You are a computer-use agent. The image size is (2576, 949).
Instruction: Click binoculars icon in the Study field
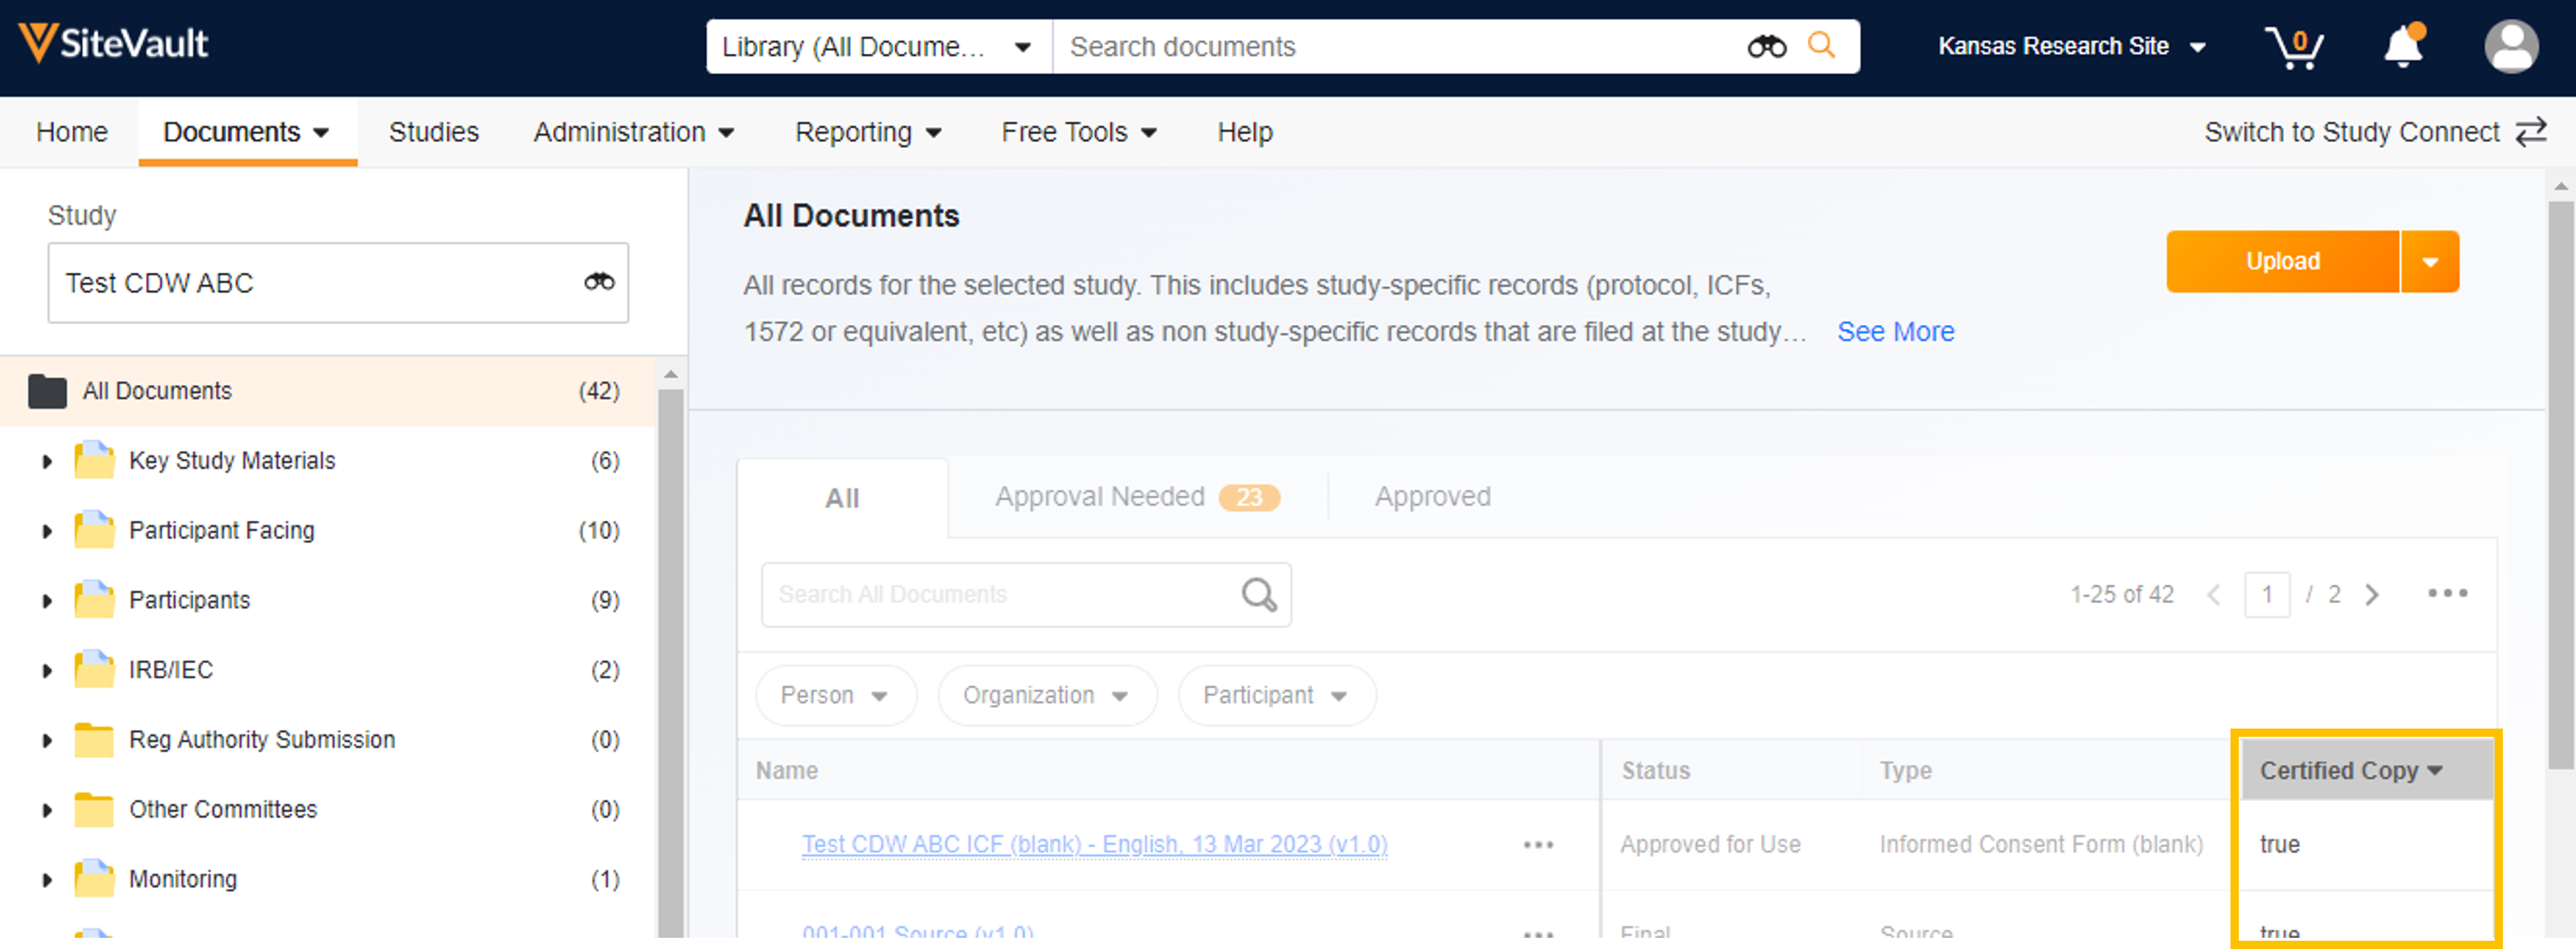(x=599, y=282)
